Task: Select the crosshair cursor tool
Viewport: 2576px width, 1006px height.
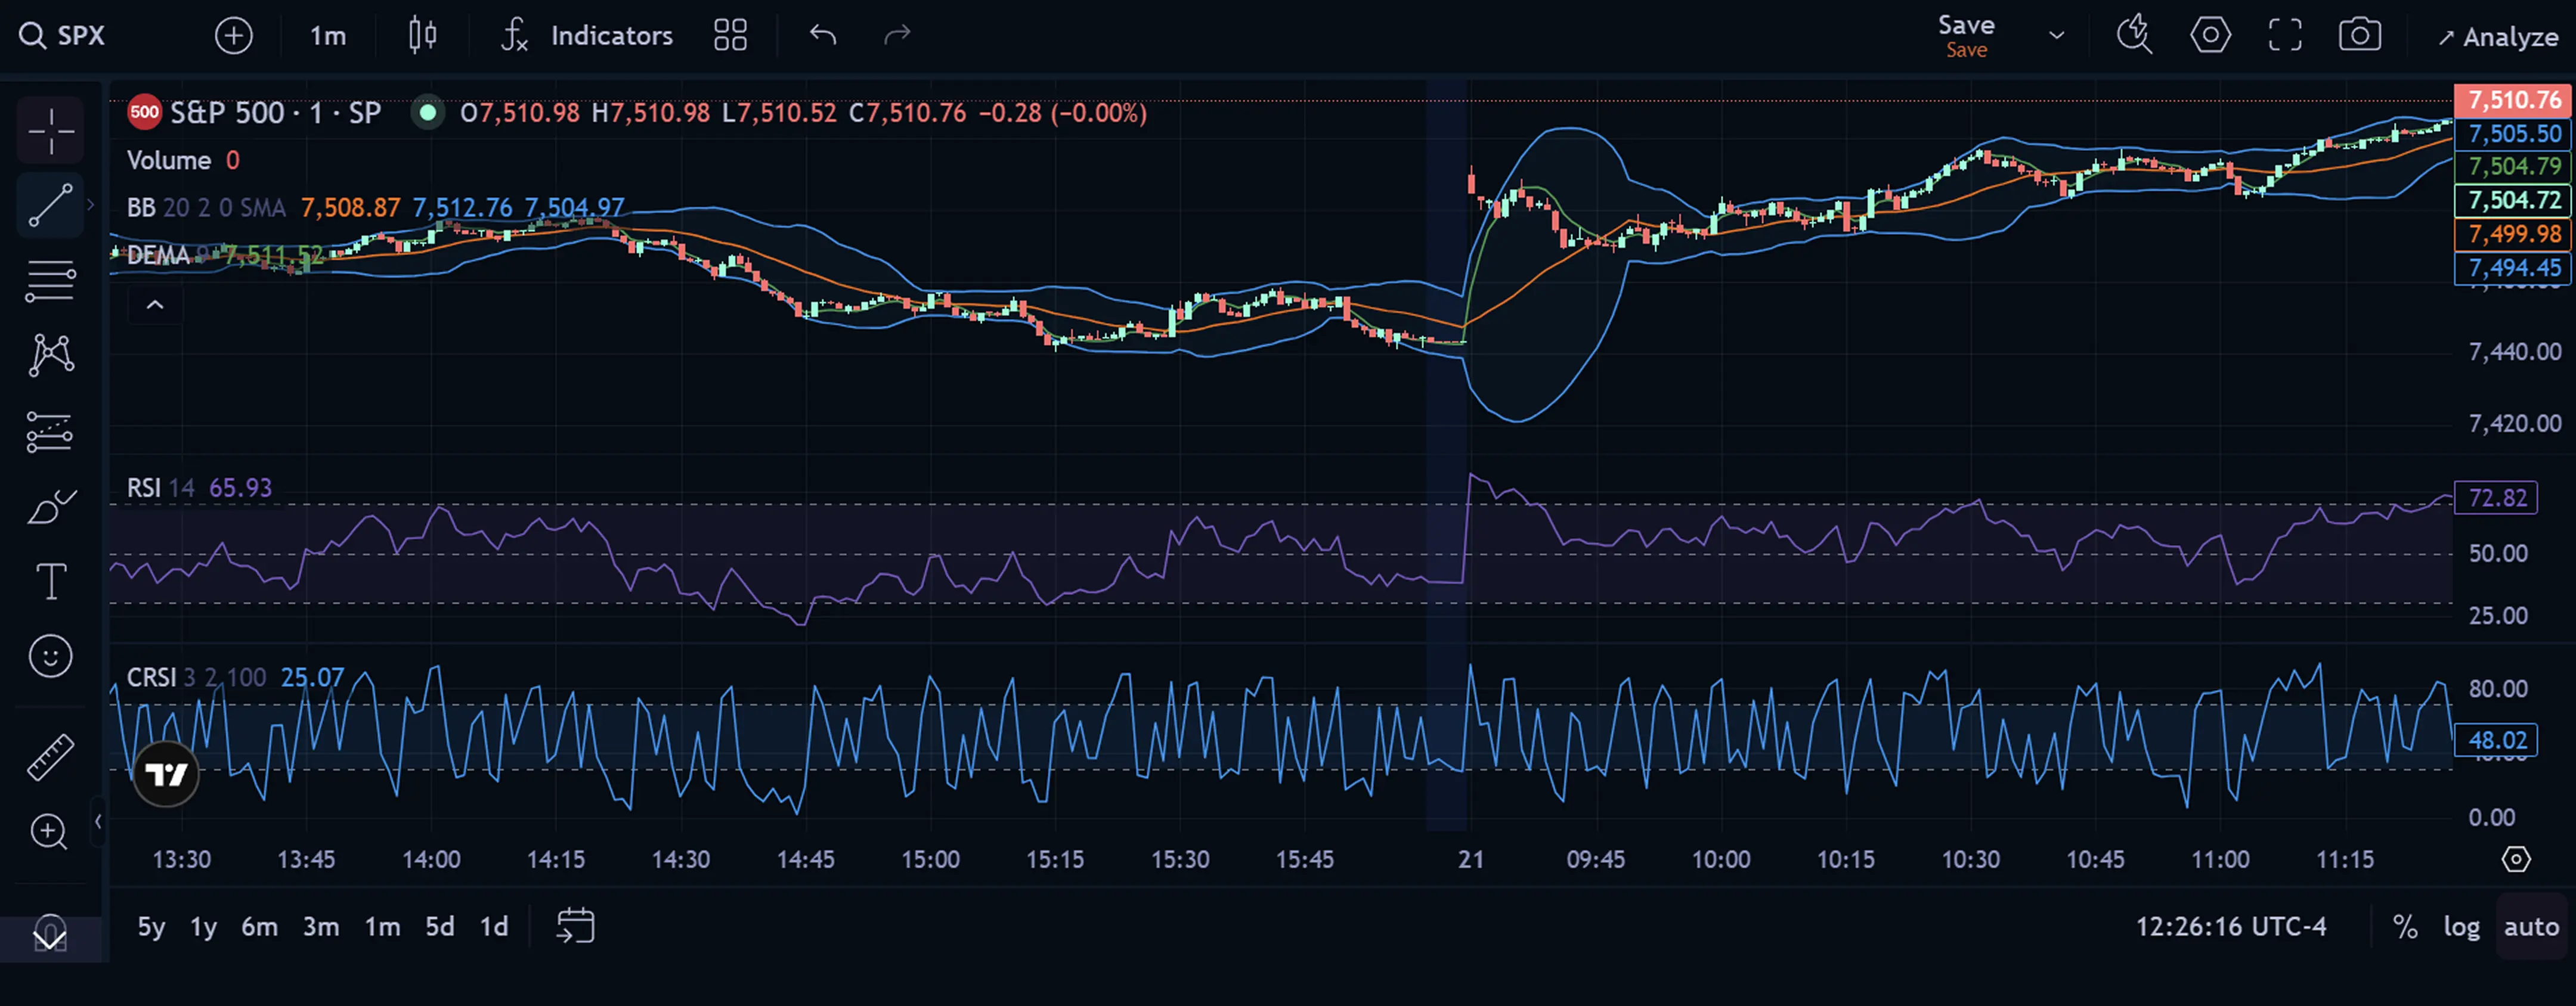Action: pyautogui.click(x=50, y=131)
